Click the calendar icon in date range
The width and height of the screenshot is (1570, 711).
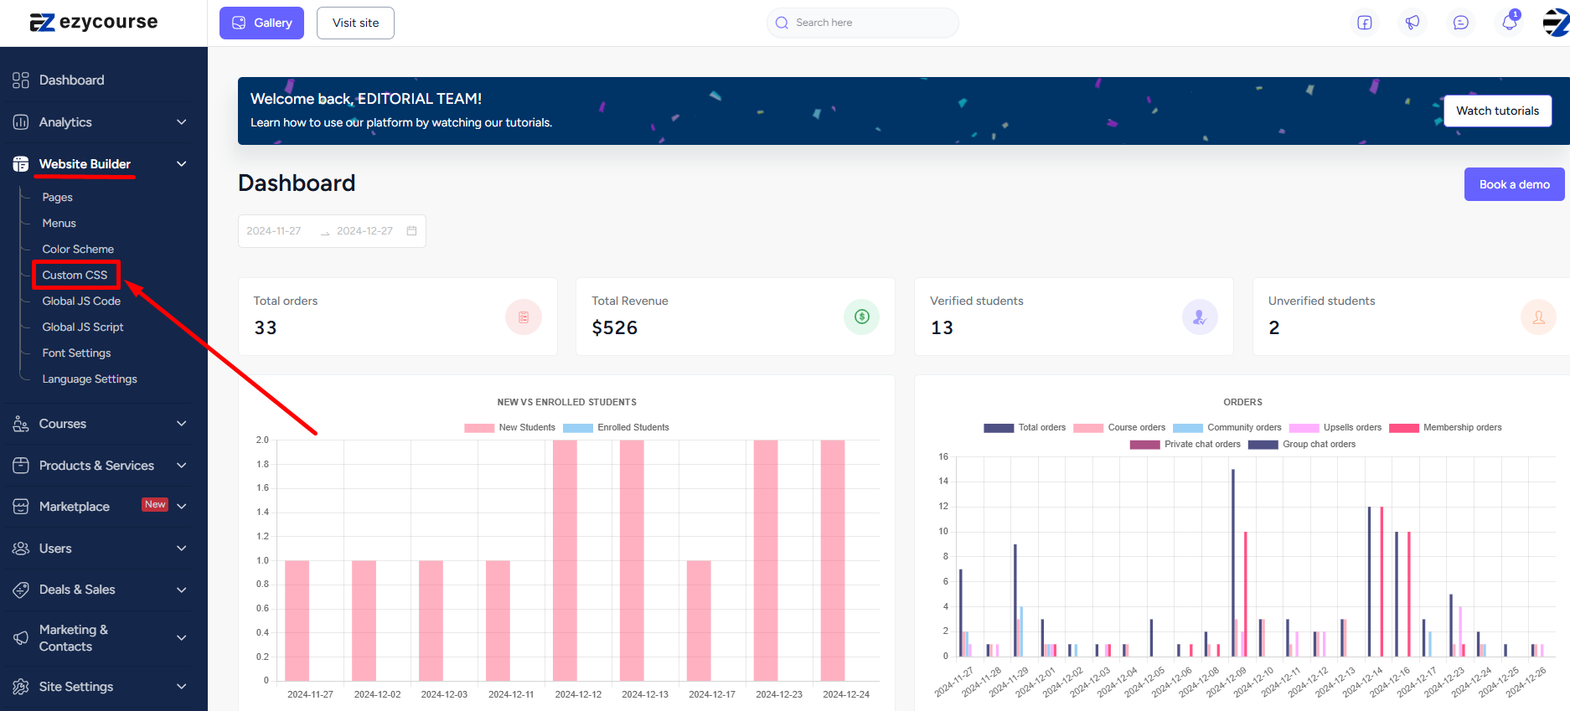click(x=411, y=231)
